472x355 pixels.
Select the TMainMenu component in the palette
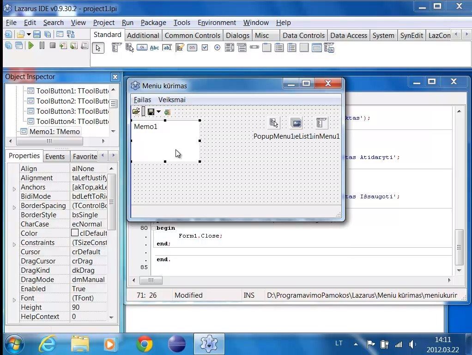click(116, 47)
